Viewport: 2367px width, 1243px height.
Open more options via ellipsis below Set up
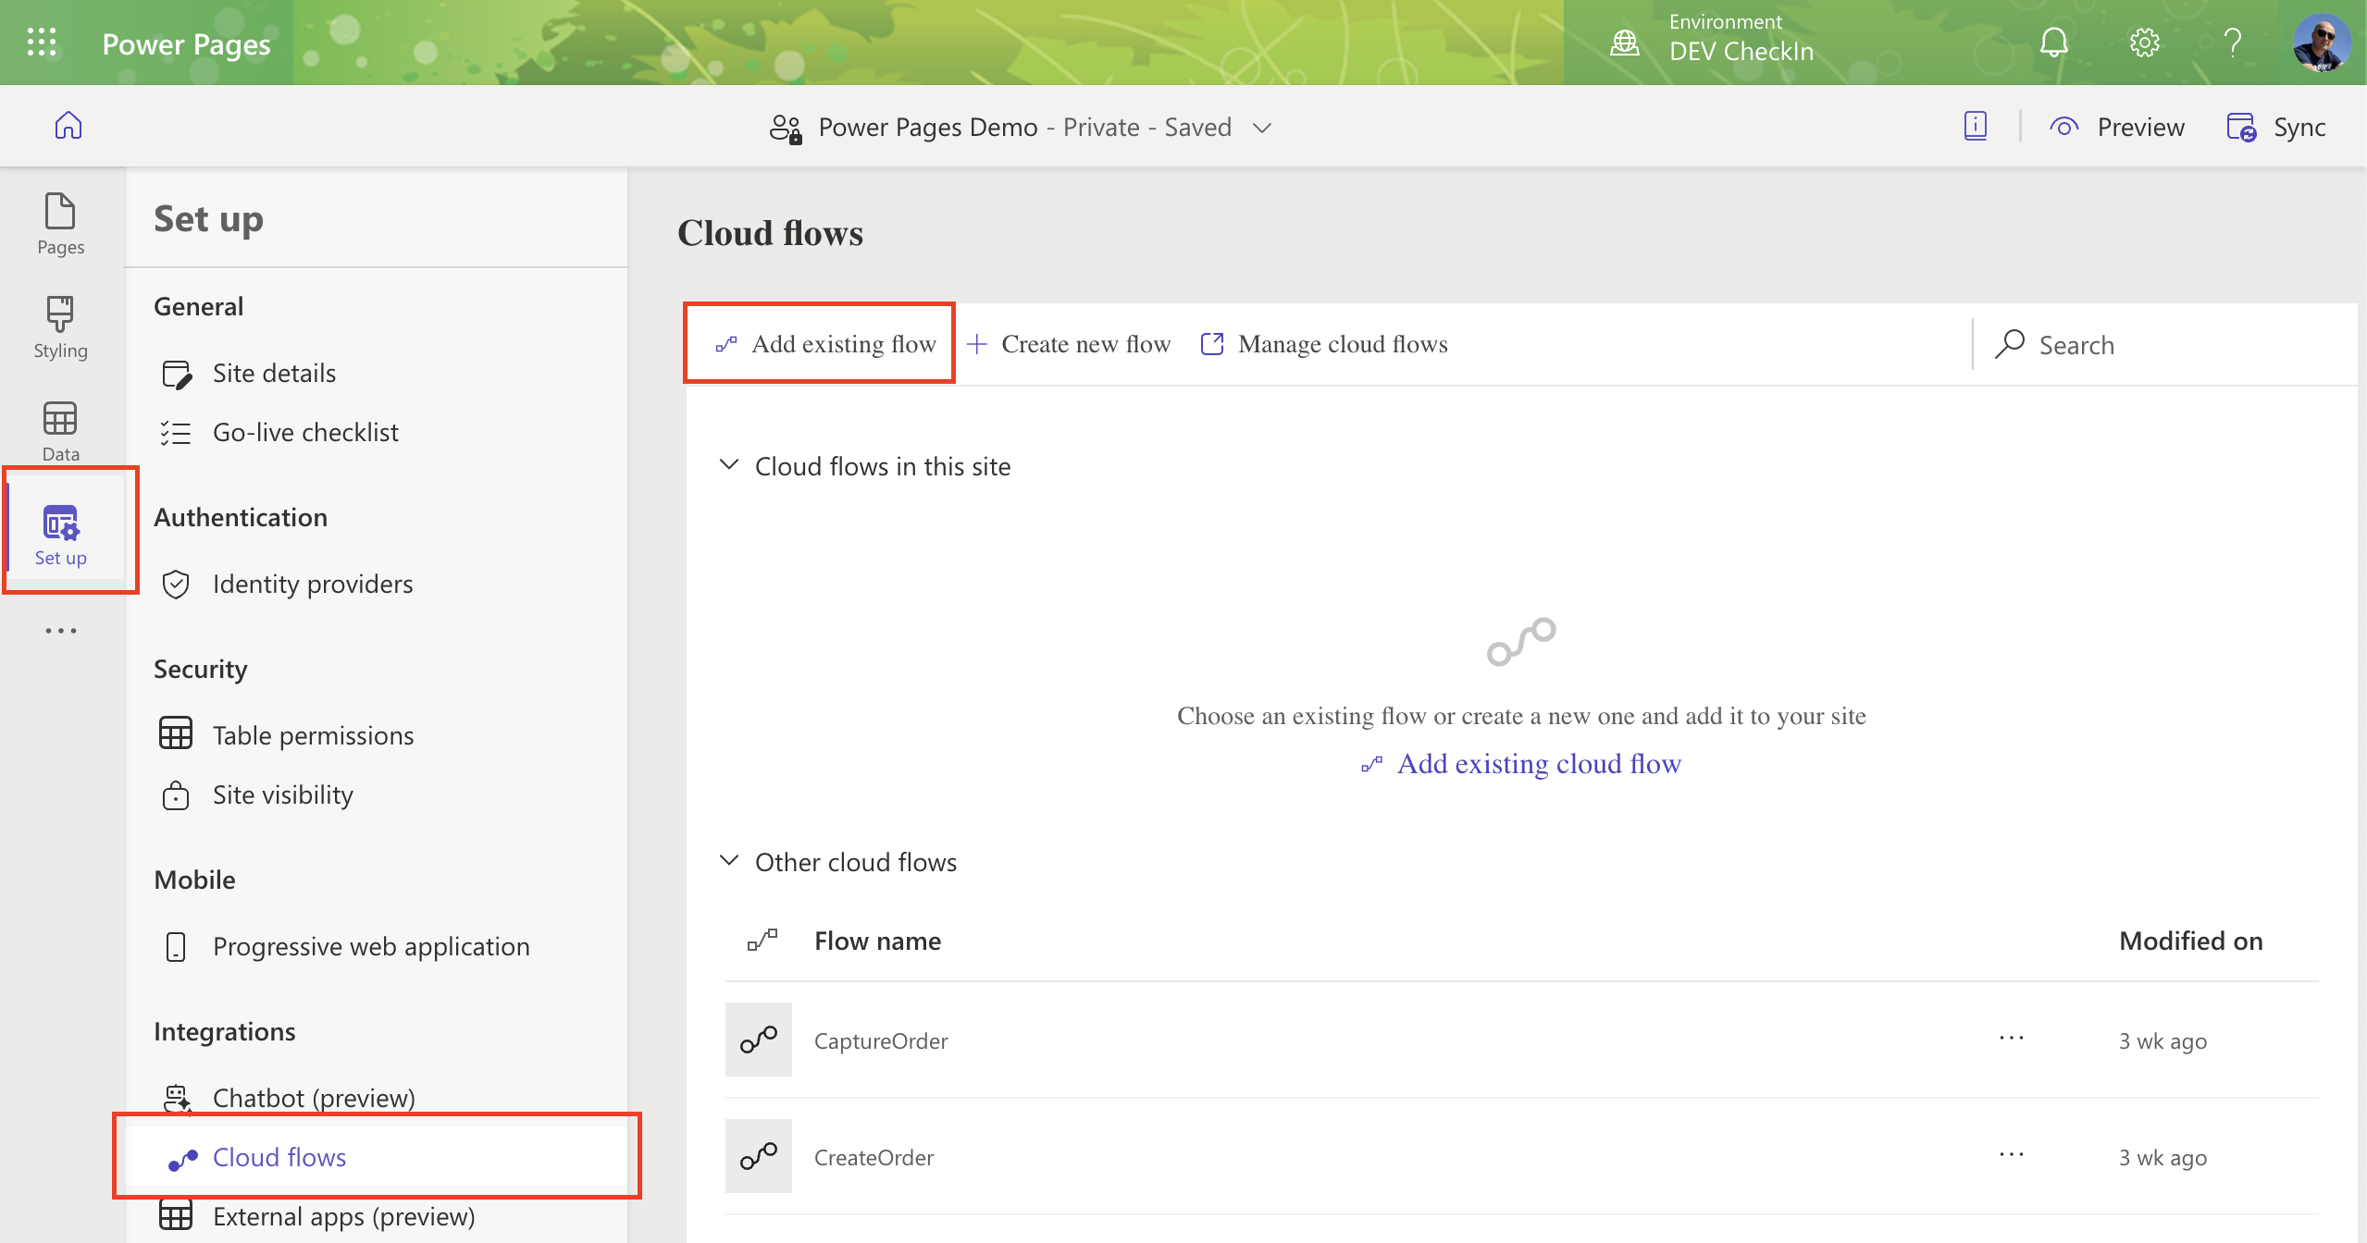[x=59, y=630]
